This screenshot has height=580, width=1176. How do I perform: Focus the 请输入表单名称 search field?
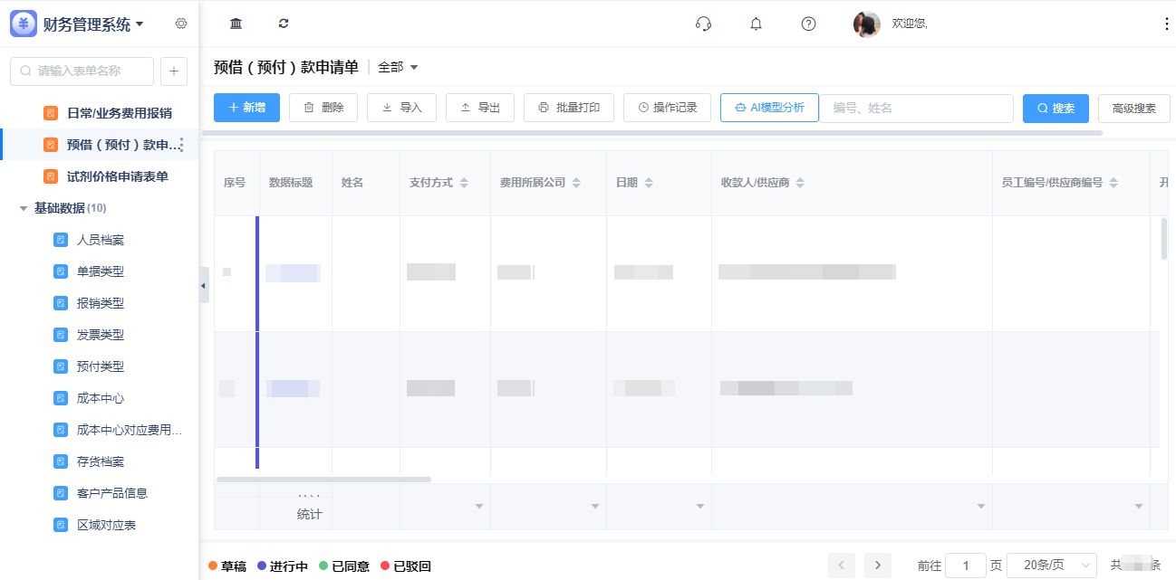[x=82, y=71]
